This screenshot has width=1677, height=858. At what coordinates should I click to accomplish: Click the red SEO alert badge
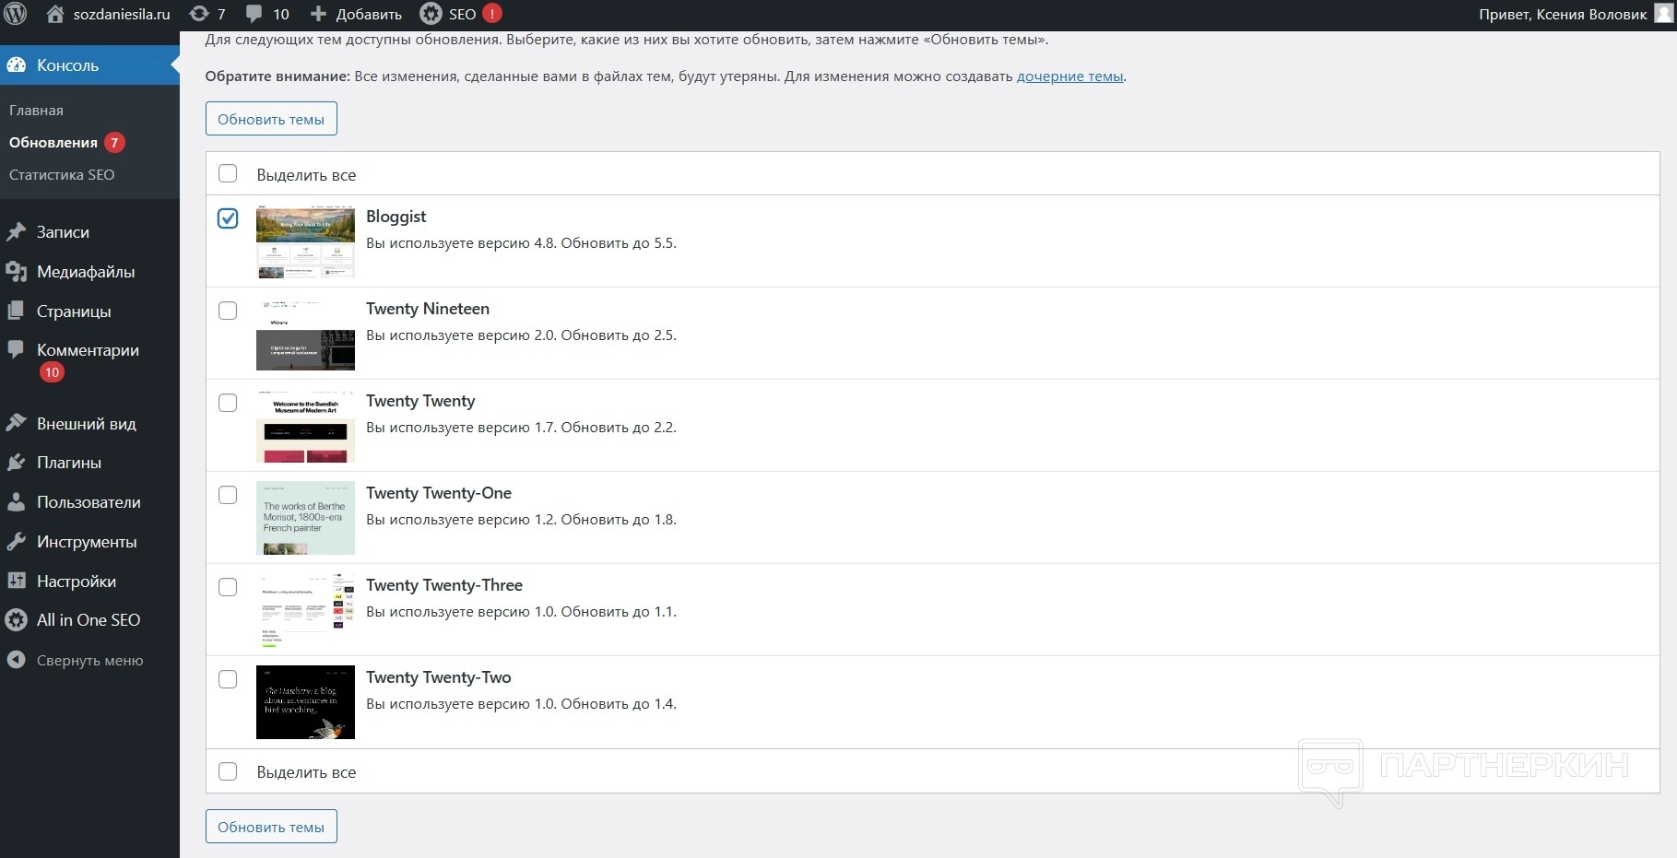(492, 14)
